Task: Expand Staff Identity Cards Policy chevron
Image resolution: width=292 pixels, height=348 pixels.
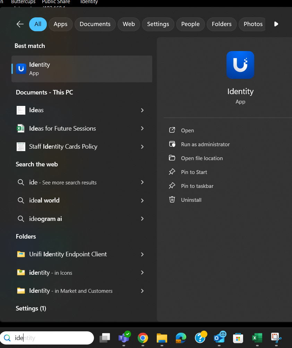Action: pyautogui.click(x=142, y=147)
